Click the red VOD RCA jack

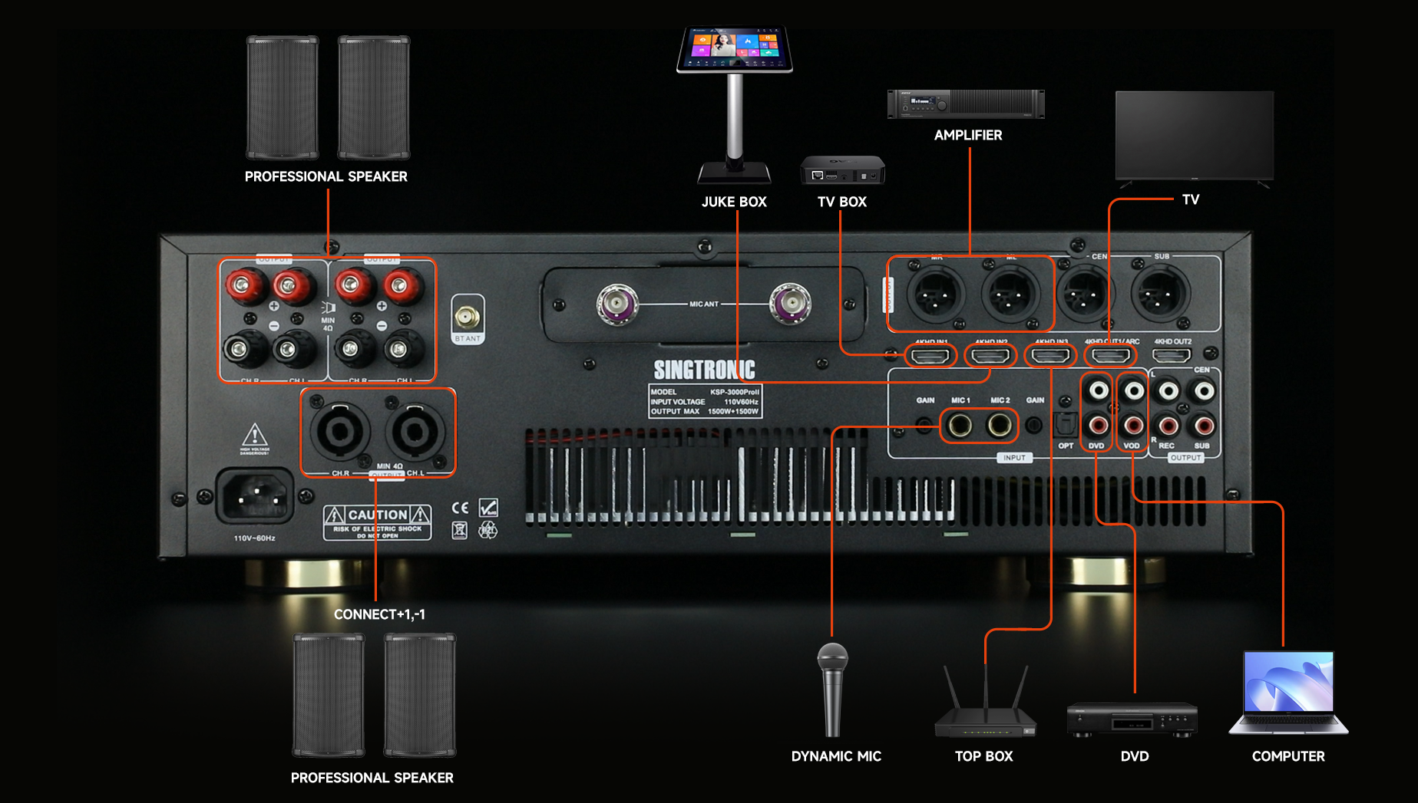(x=1134, y=425)
